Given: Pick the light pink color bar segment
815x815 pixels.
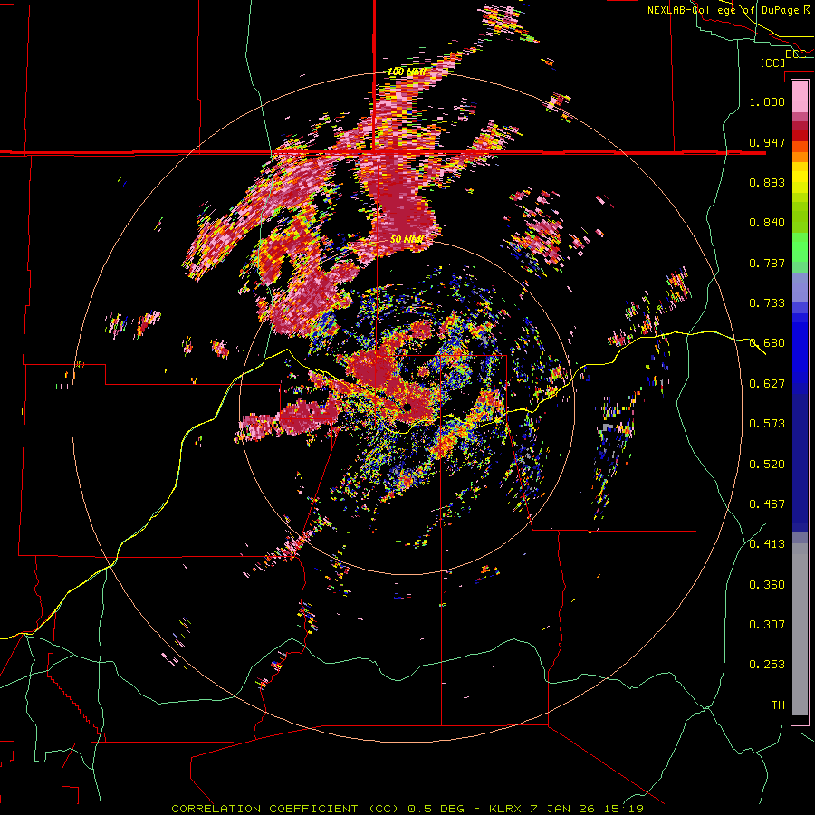Looking at the screenshot, I should (800, 97).
